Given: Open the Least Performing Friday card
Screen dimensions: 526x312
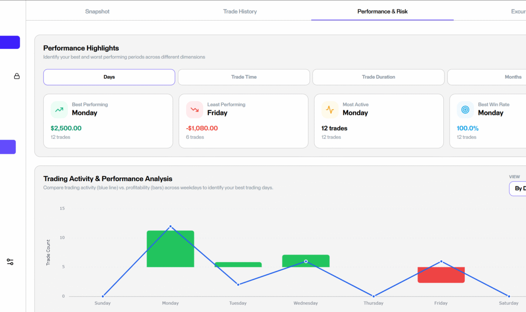Looking at the screenshot, I should pyautogui.click(x=243, y=121).
